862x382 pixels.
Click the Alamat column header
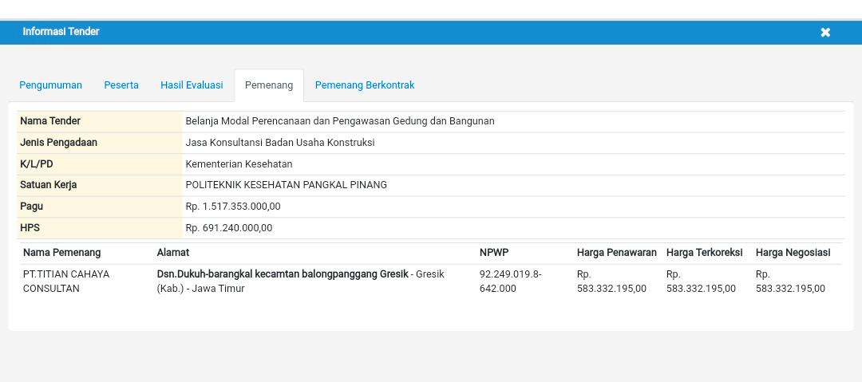point(172,252)
